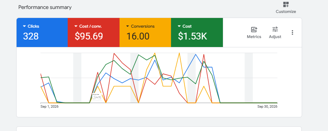Expand the Conversions metric dropdown arrow
328x131 pixels.
[x=127, y=26]
